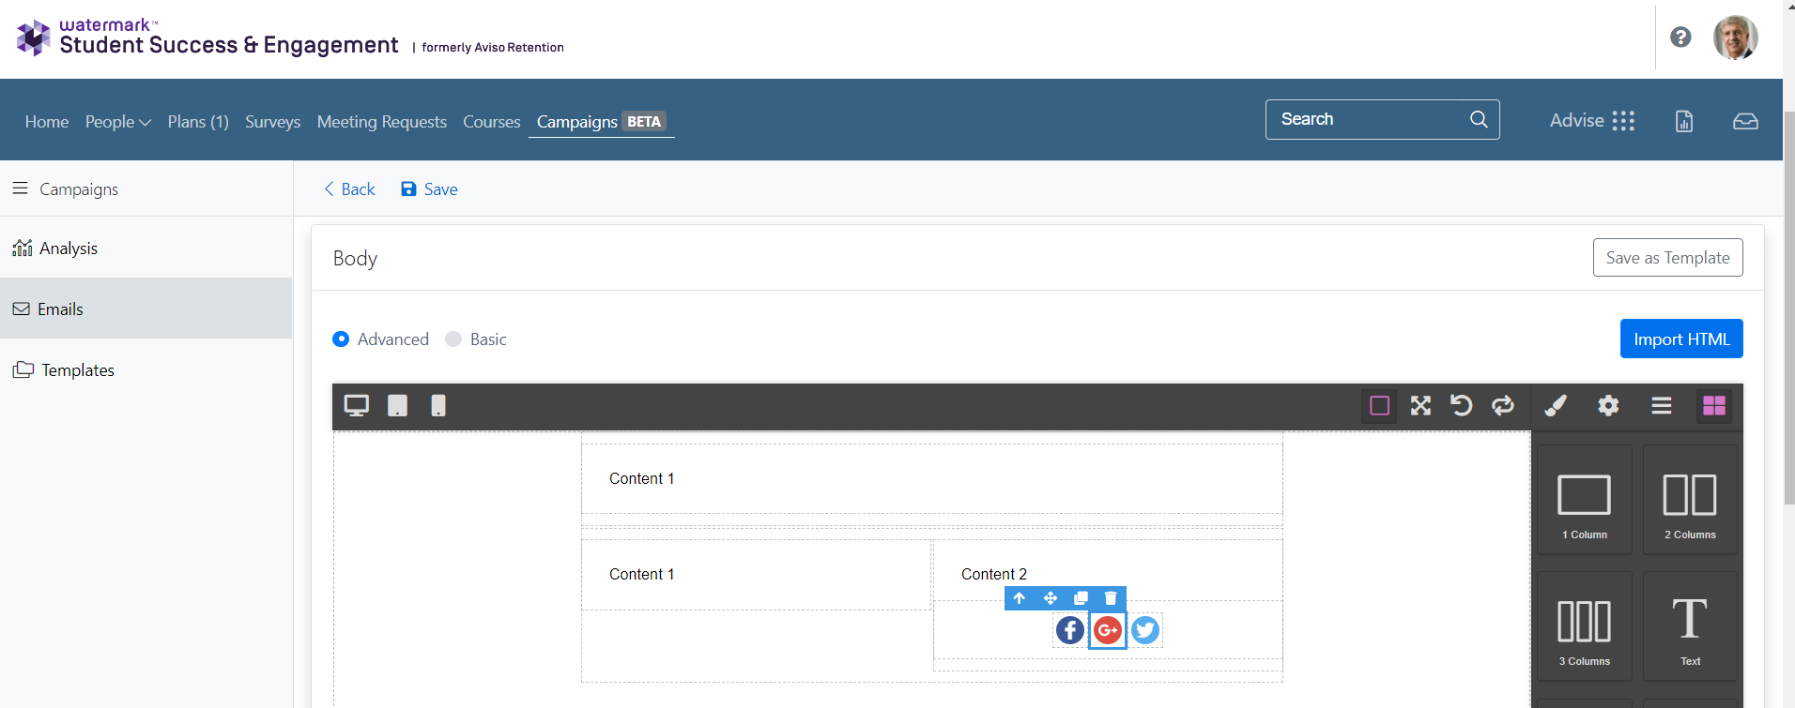Image resolution: width=1795 pixels, height=708 pixels.
Task: Pick the 1 Column block
Action: [x=1584, y=500]
